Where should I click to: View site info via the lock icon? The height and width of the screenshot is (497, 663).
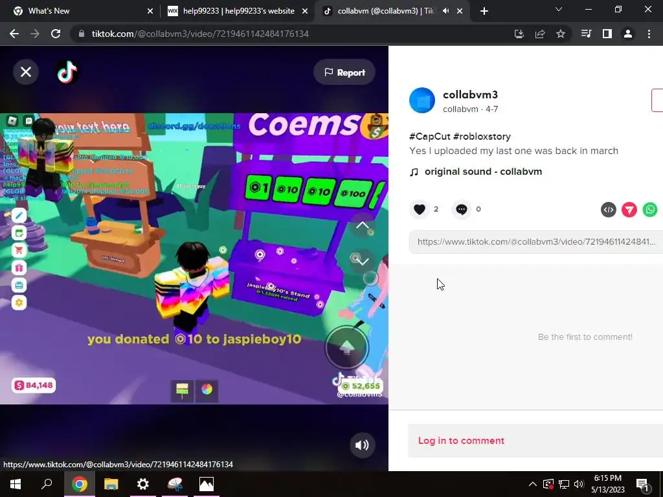(81, 34)
